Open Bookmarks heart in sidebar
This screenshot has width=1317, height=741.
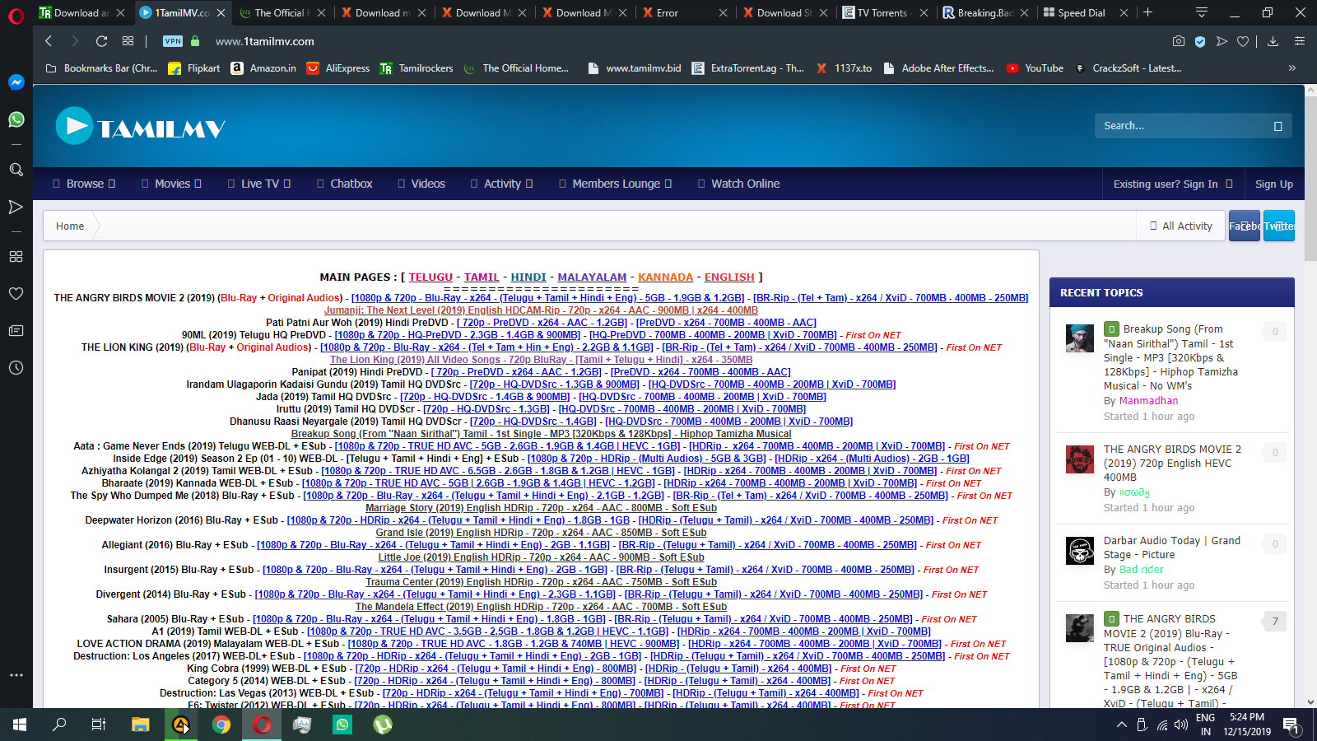click(16, 293)
